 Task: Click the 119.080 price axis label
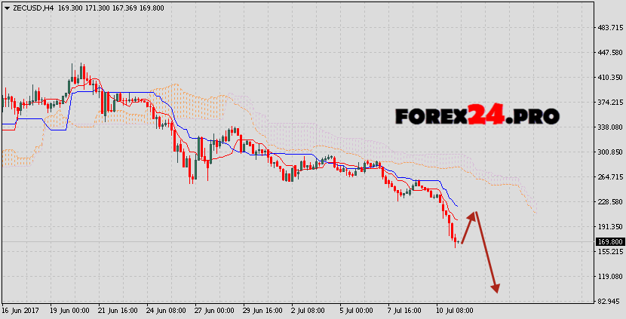(608, 277)
